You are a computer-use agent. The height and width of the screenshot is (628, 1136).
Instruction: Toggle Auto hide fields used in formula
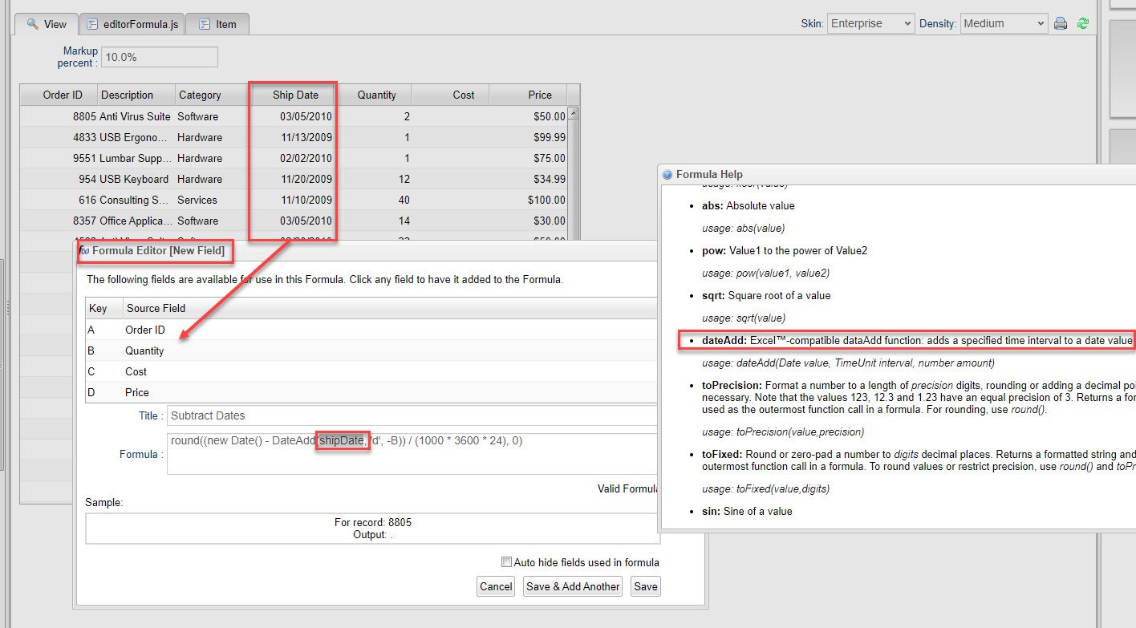click(x=506, y=562)
